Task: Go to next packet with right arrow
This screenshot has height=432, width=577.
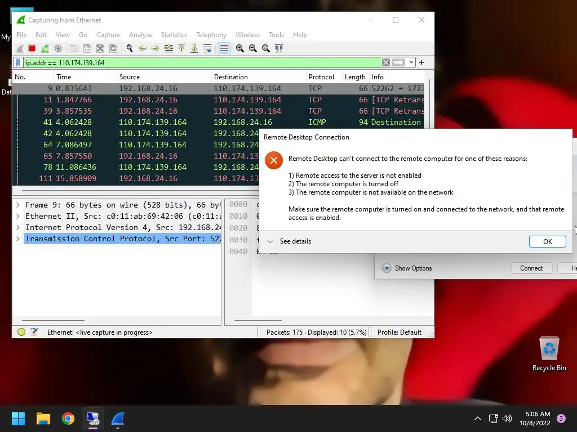Action: [156, 48]
